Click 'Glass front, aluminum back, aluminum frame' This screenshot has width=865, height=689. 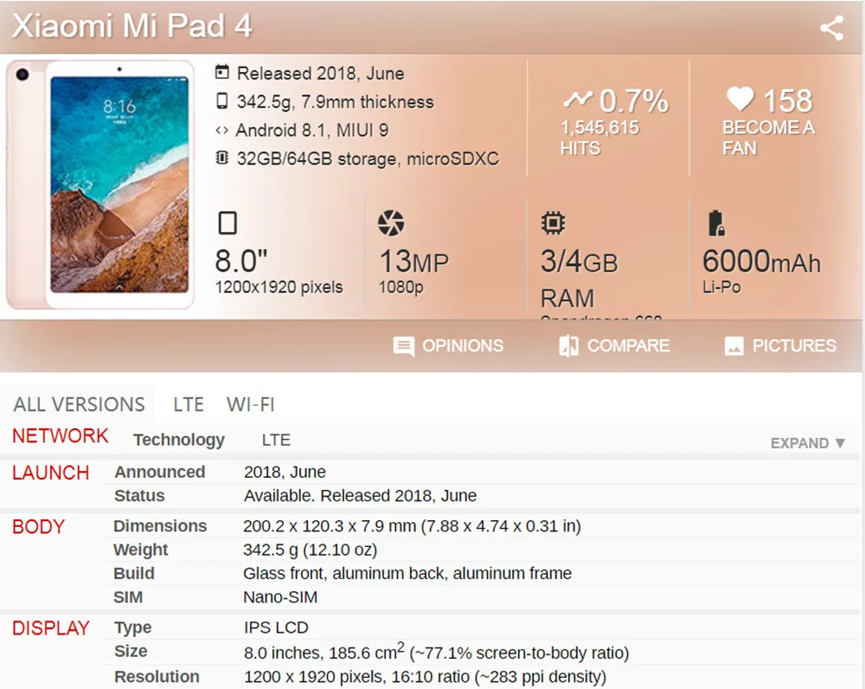click(407, 574)
